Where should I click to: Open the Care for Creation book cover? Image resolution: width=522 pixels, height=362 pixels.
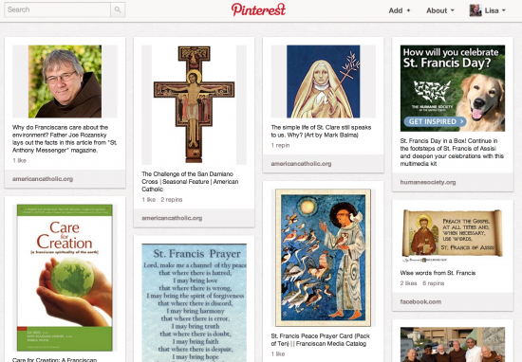pos(65,278)
